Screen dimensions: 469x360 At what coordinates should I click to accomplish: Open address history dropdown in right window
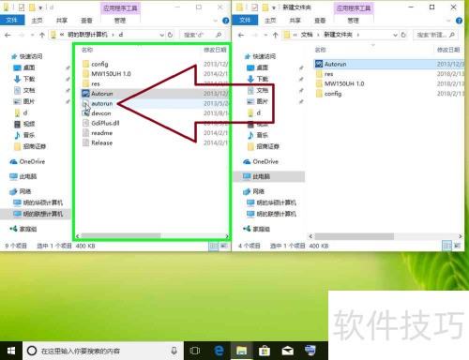395,35
